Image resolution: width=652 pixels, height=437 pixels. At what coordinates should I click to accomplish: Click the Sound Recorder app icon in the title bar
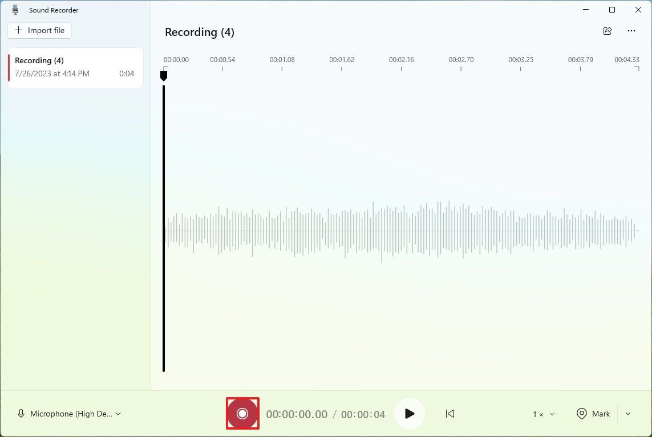pos(15,10)
